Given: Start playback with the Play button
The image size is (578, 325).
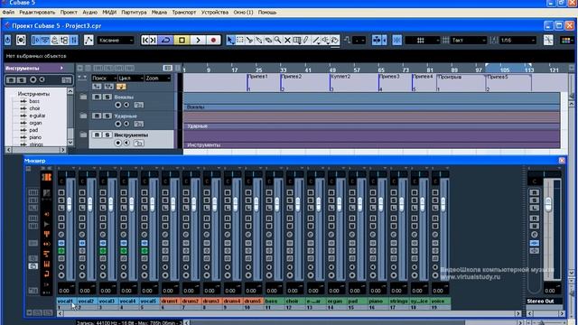Looking at the screenshot, I should pyautogui.click(x=198, y=40).
